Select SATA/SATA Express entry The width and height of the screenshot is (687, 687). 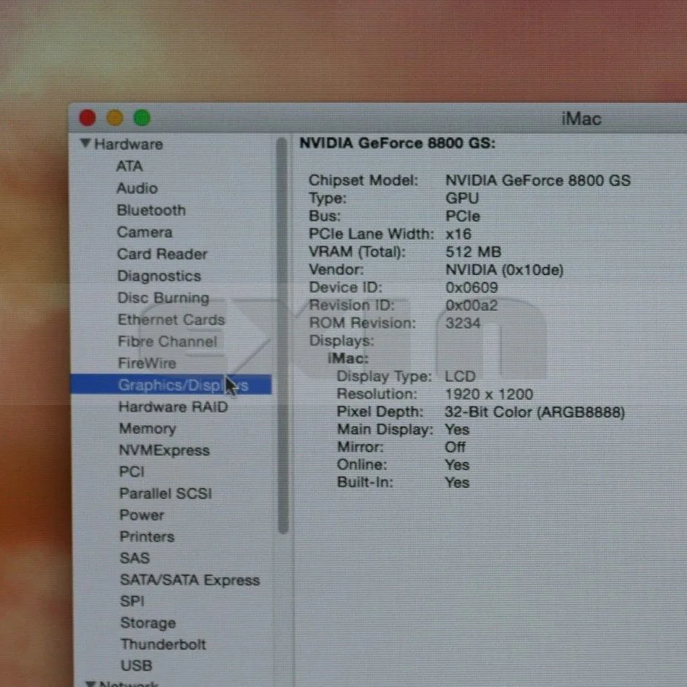coord(189,580)
